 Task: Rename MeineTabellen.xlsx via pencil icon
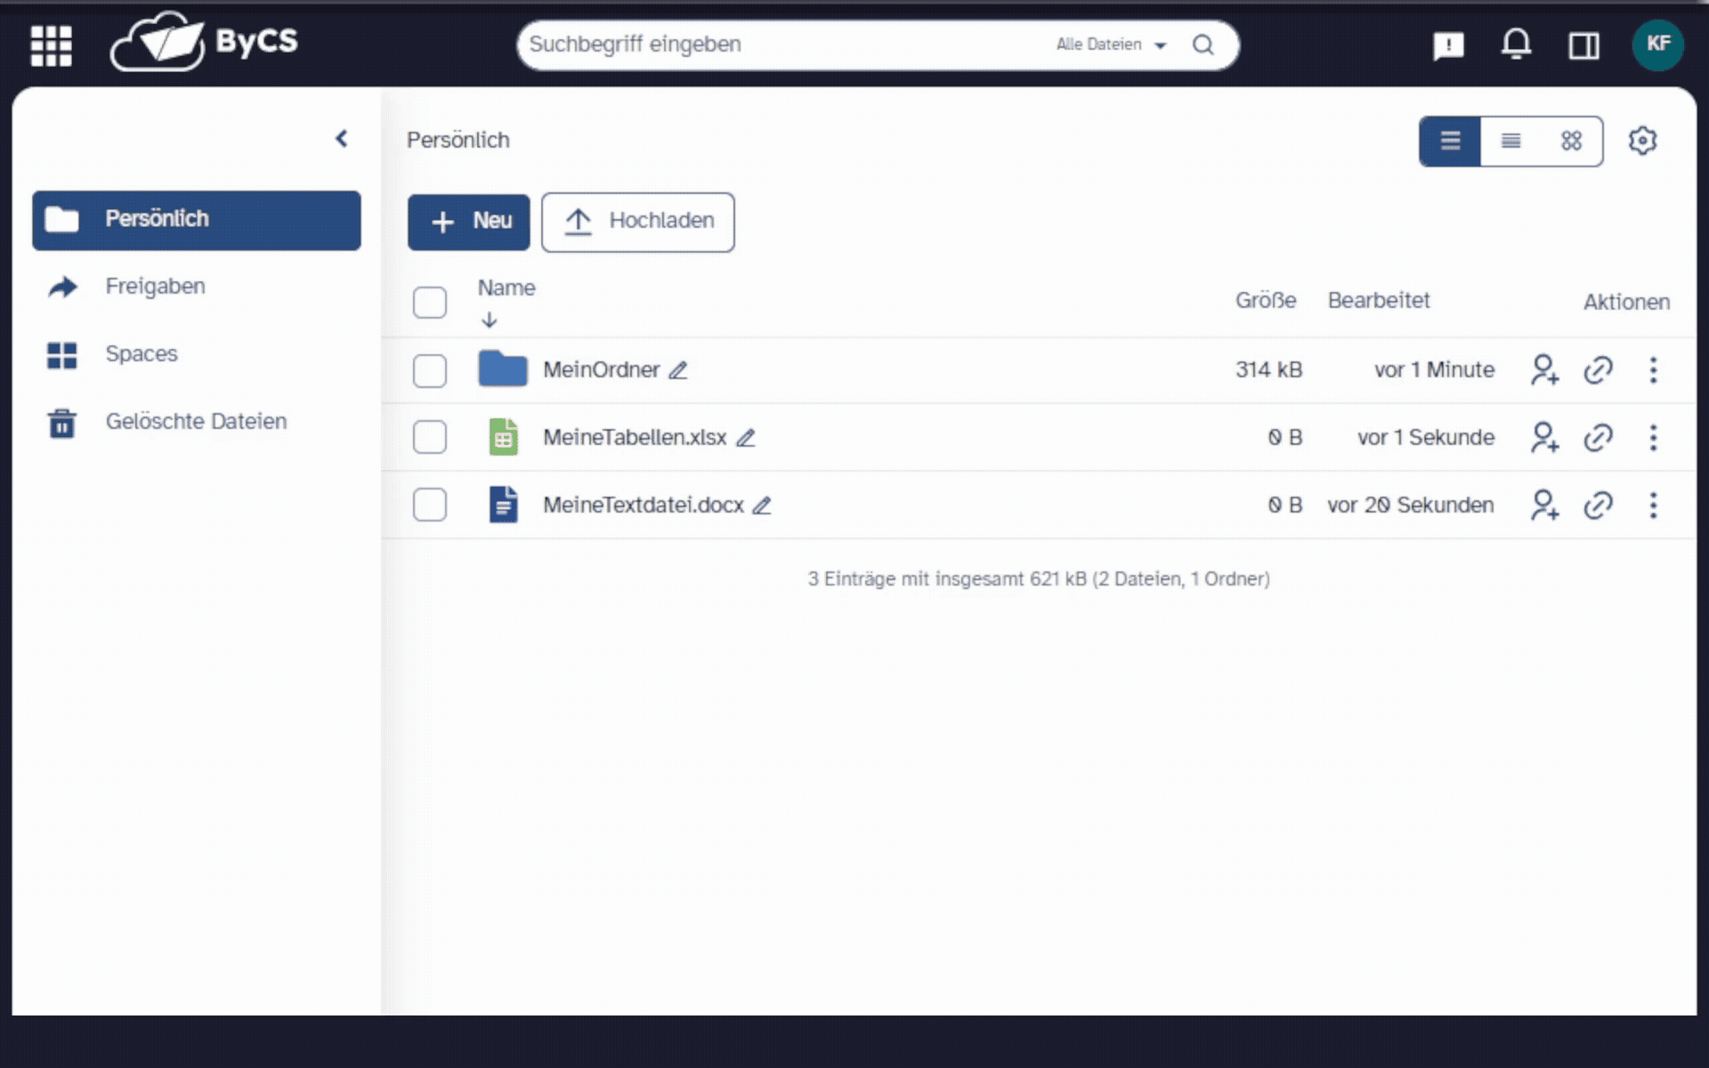[x=746, y=438]
